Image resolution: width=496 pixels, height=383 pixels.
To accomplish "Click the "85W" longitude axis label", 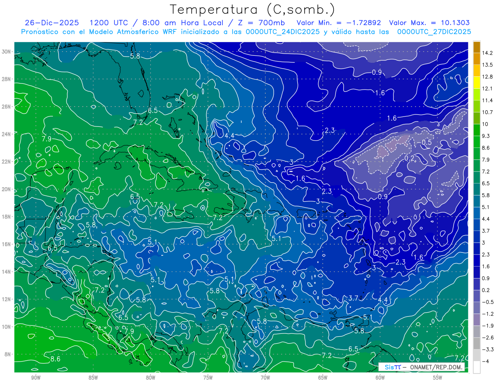I will click(93, 378).
